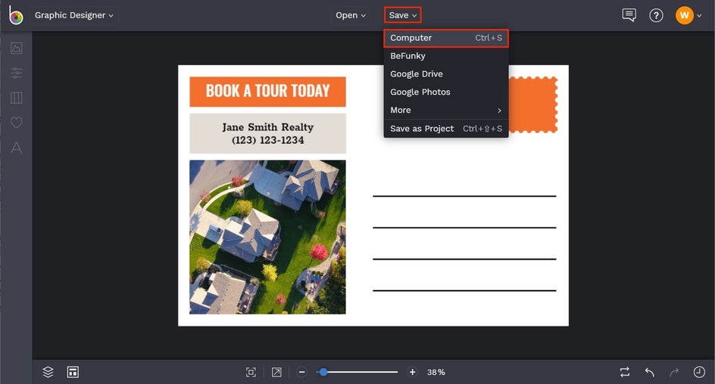Click the Undo arrow icon

pos(649,372)
